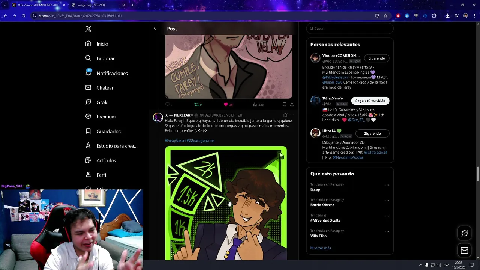
Task: Open more options for Villa Elisa trend
Action: 387,232
